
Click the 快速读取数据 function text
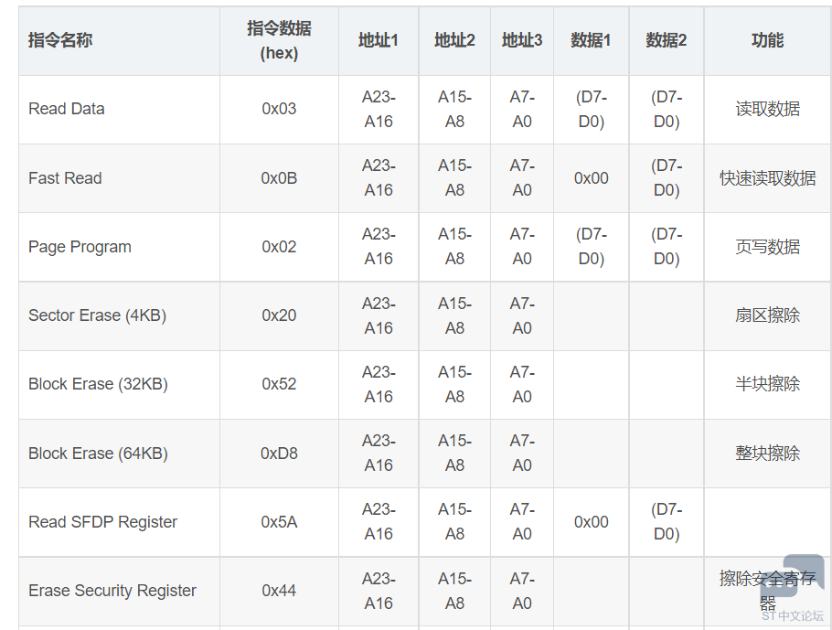point(767,178)
